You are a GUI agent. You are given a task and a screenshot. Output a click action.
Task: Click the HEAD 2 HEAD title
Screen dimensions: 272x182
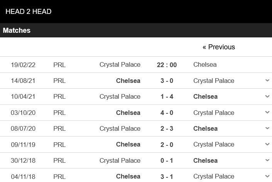[29, 12]
